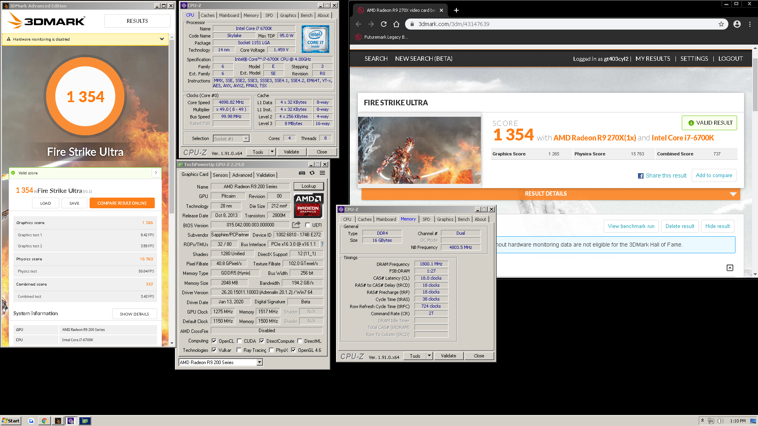758x426 pixels.
Task: Click the 3DMark icon in the taskbar
Action: pos(58,421)
